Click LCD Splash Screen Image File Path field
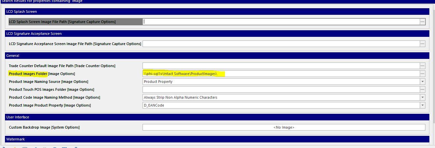This screenshot has width=435, height=148. point(281,22)
